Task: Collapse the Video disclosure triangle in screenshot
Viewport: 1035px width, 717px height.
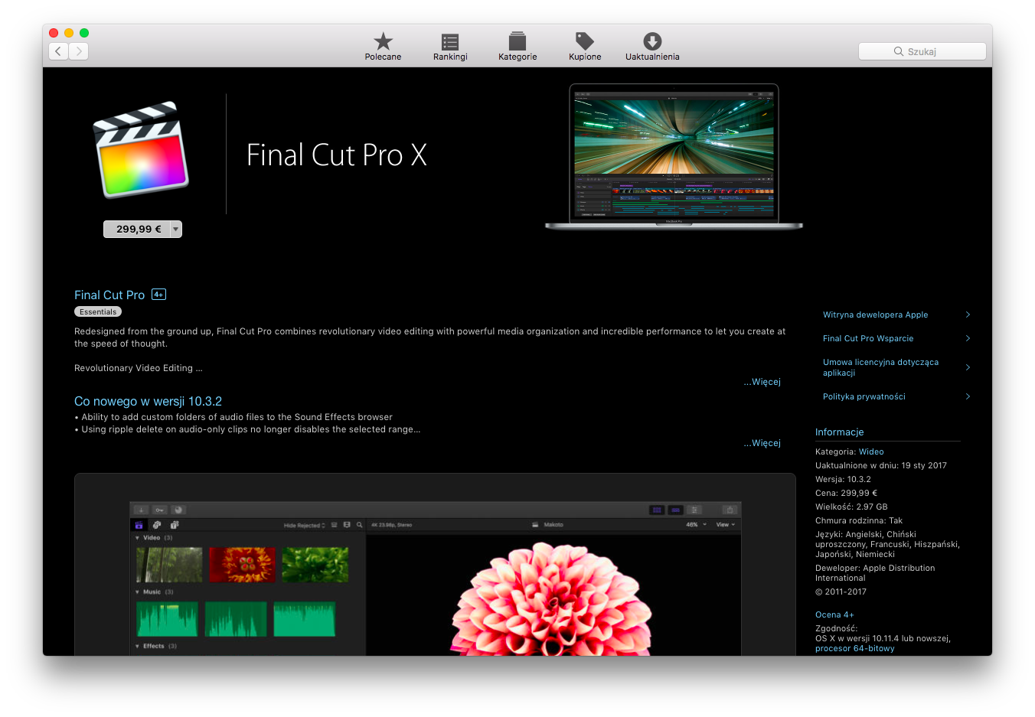Action: tap(138, 538)
